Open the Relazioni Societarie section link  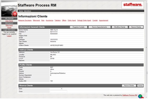click(x=25, y=20)
